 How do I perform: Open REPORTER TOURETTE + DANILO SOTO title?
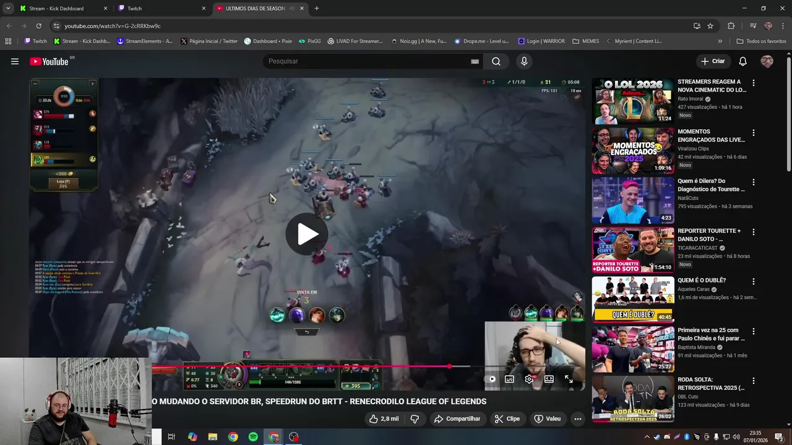(710, 235)
